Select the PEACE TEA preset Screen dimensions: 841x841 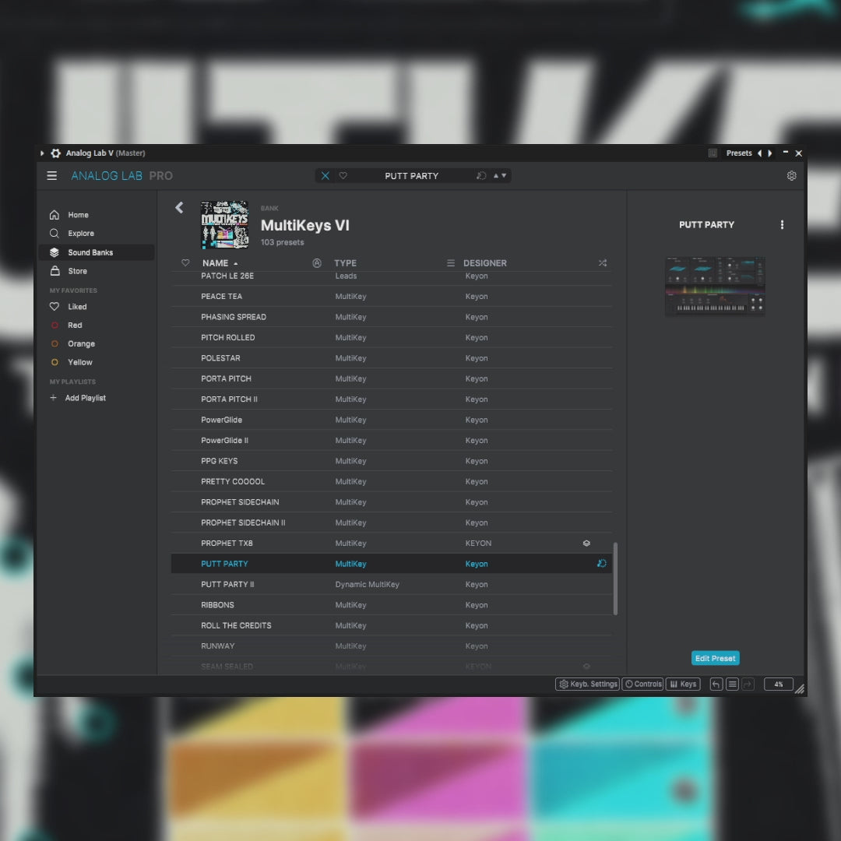tap(392, 296)
